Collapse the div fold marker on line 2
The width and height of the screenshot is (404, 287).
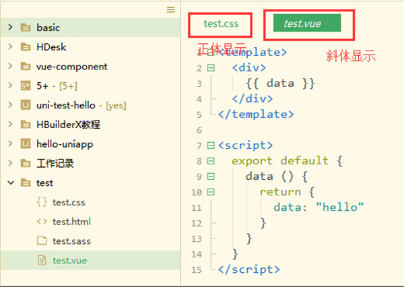point(211,68)
